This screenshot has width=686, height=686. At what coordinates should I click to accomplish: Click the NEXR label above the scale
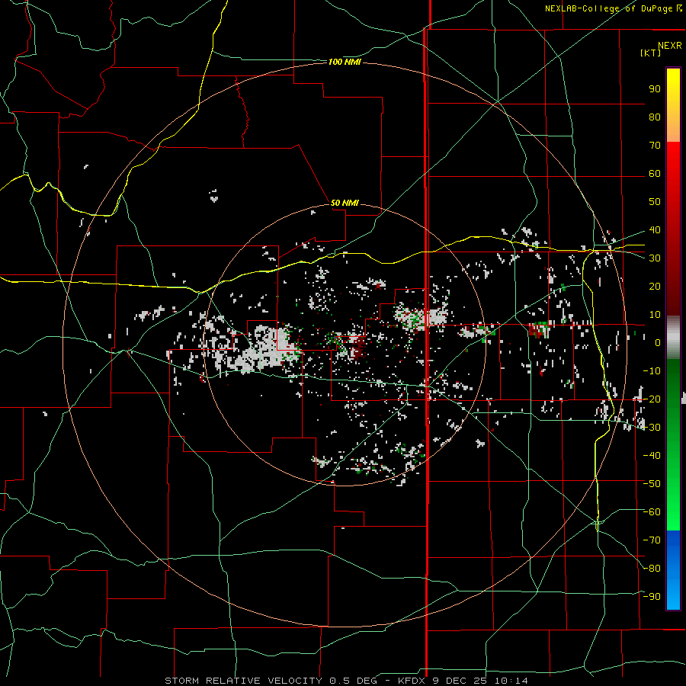point(669,46)
